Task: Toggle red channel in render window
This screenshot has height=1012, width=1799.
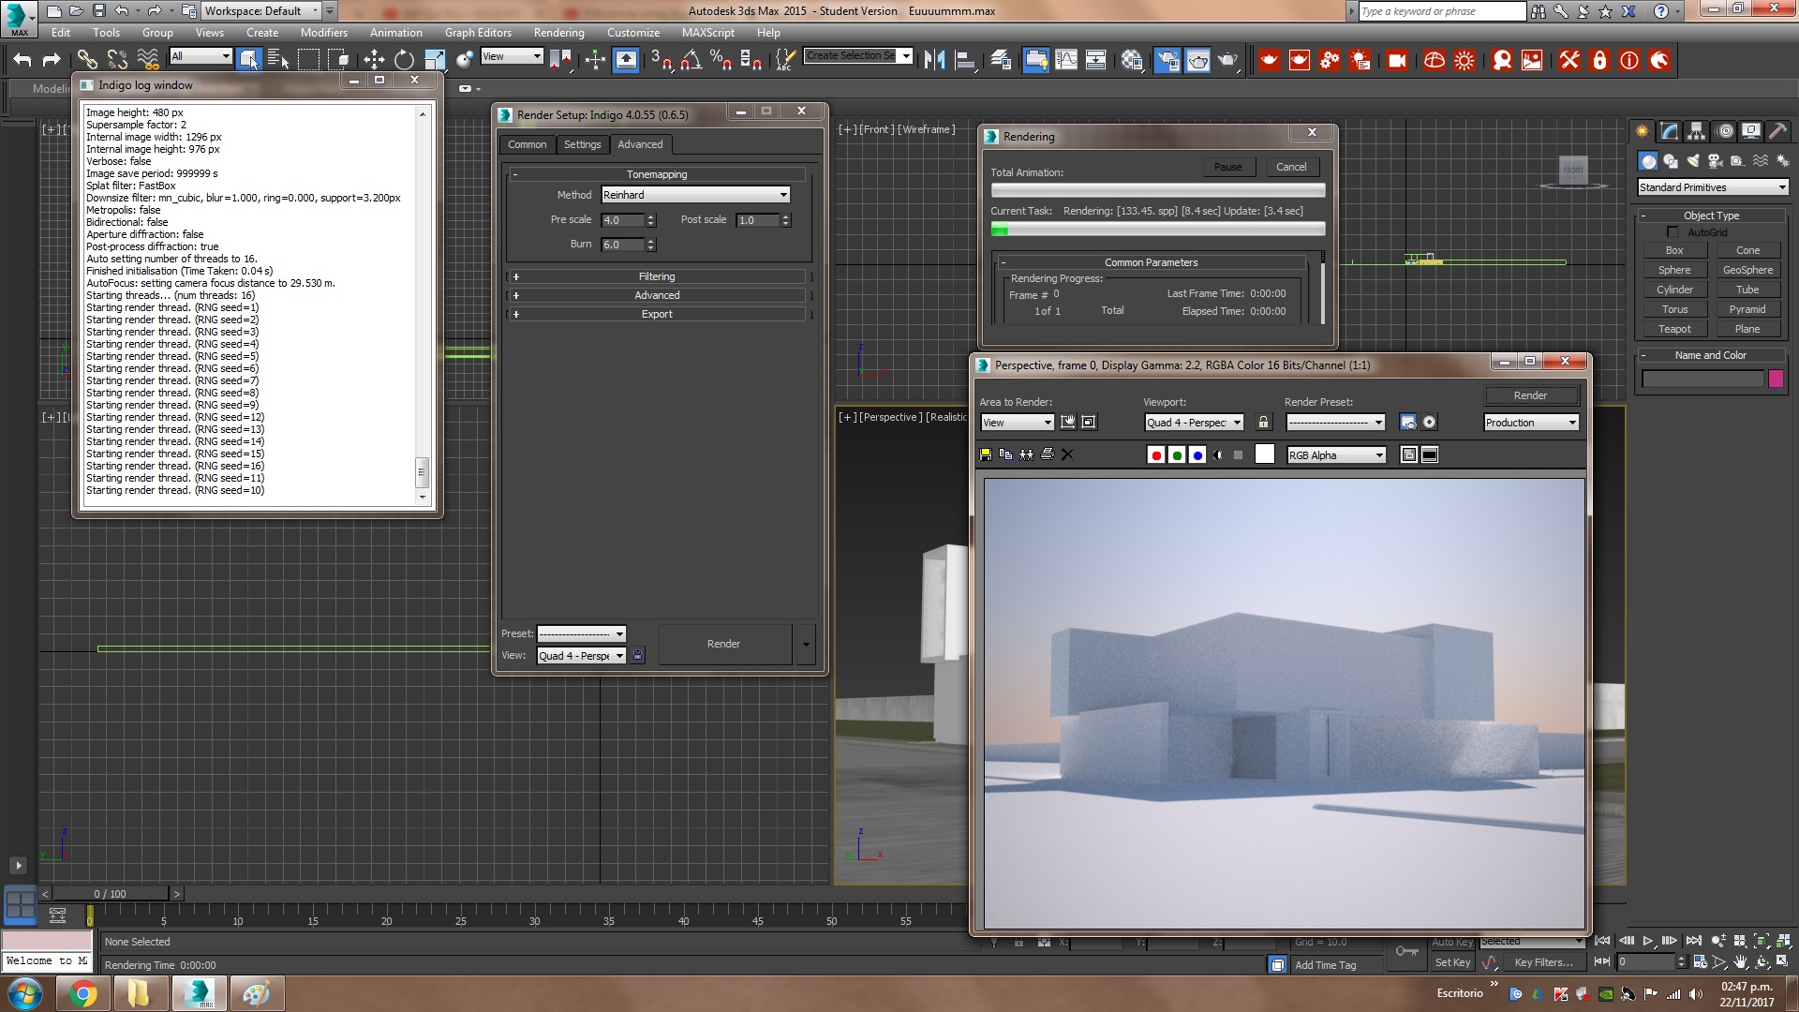Action: coord(1156,455)
